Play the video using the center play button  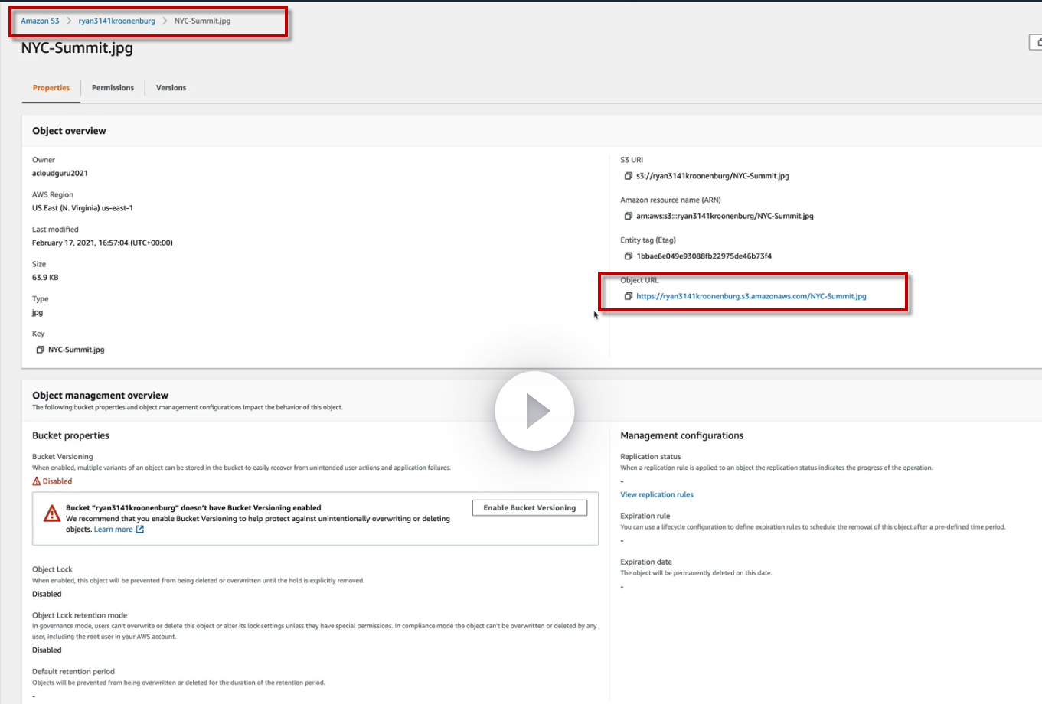tap(534, 412)
